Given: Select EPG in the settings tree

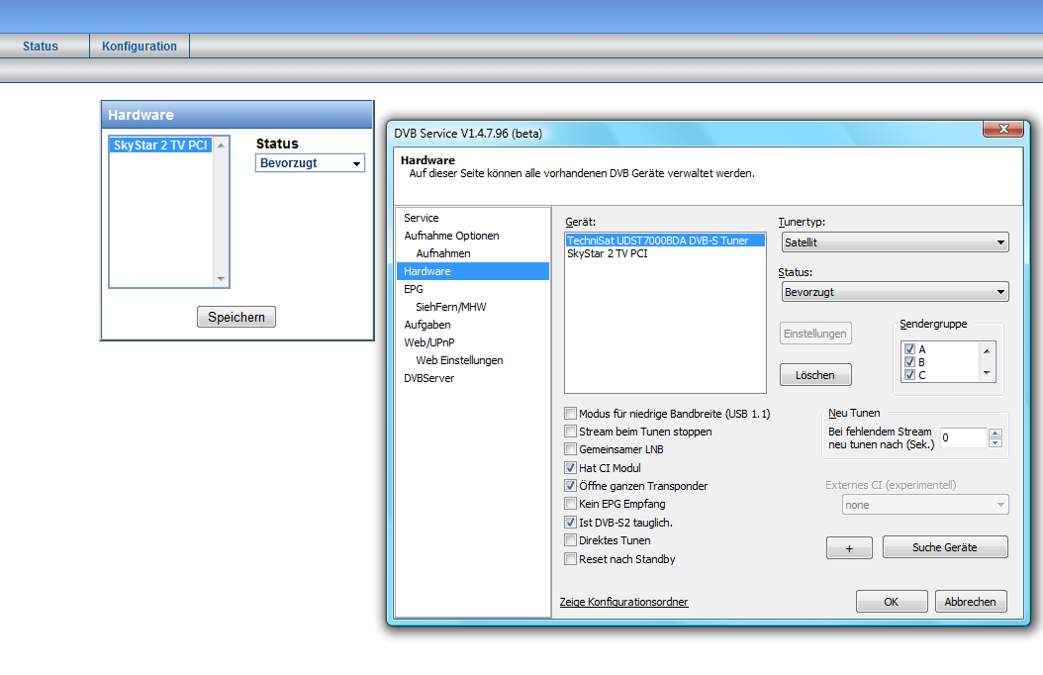Looking at the screenshot, I should coord(414,289).
